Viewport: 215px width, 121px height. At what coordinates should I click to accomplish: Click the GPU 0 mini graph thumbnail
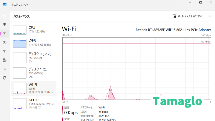(20, 104)
